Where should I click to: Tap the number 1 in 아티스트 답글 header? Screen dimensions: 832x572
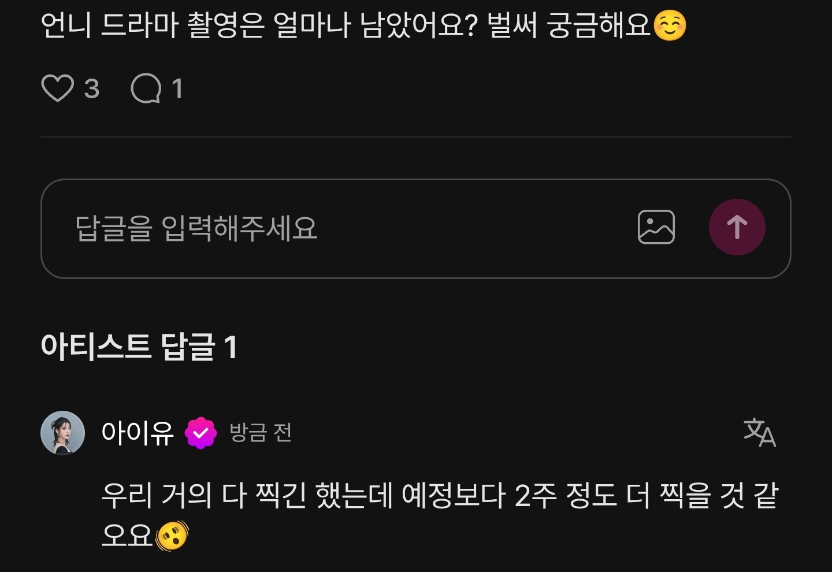231,348
